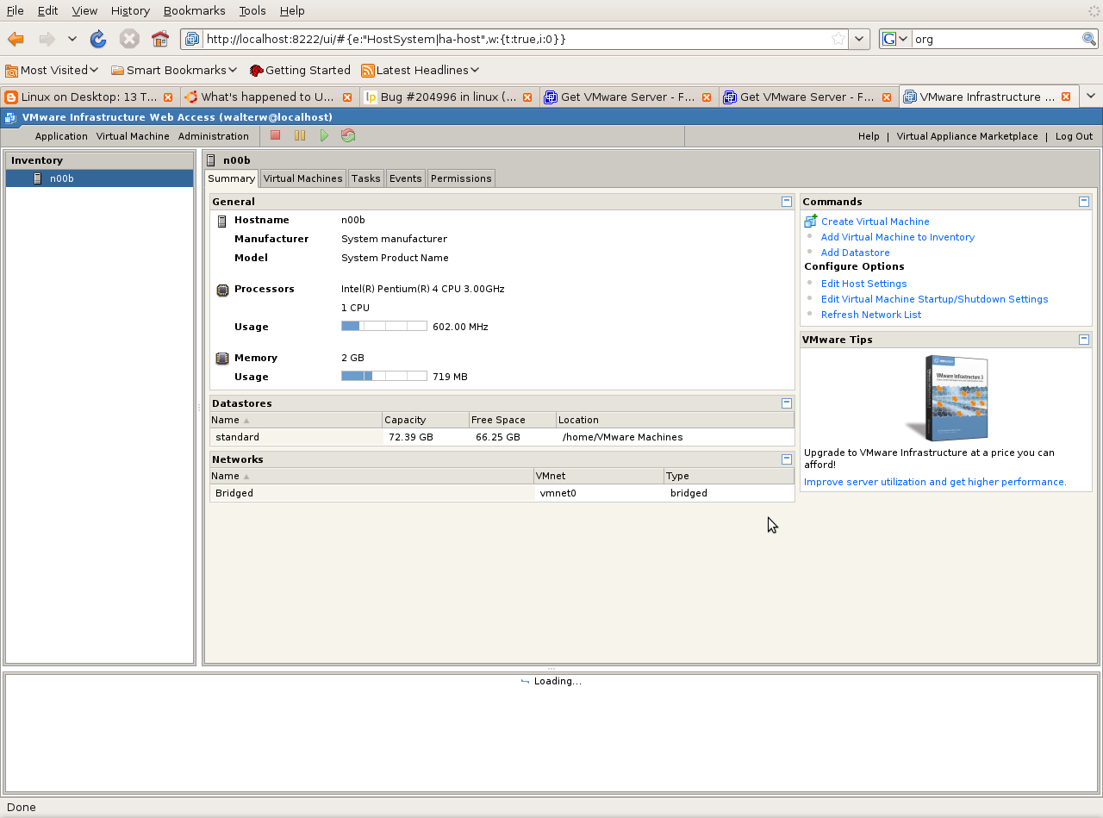Close the 'Linux on Desktop' tab
The image size is (1103, 818).
click(x=168, y=97)
